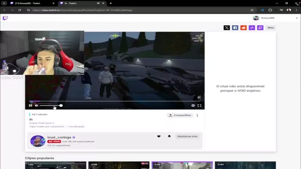This screenshot has height=169, width=301.
Task: Open the Grand Theft Auto V link
Action: coord(42,123)
